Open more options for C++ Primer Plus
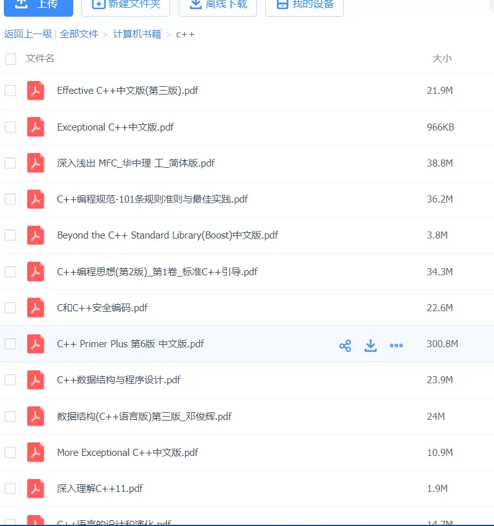The image size is (494, 526). 396,345
